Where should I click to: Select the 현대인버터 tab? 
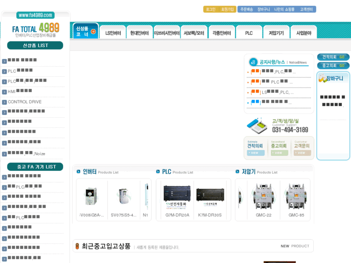pos(140,33)
